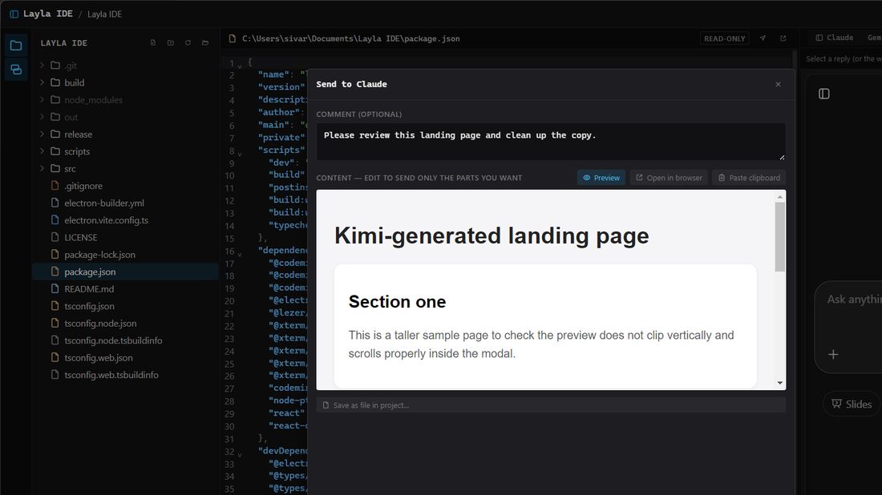Viewport: 882px width, 495px height.
Task: Expand the scripts folder
Action: click(42, 151)
